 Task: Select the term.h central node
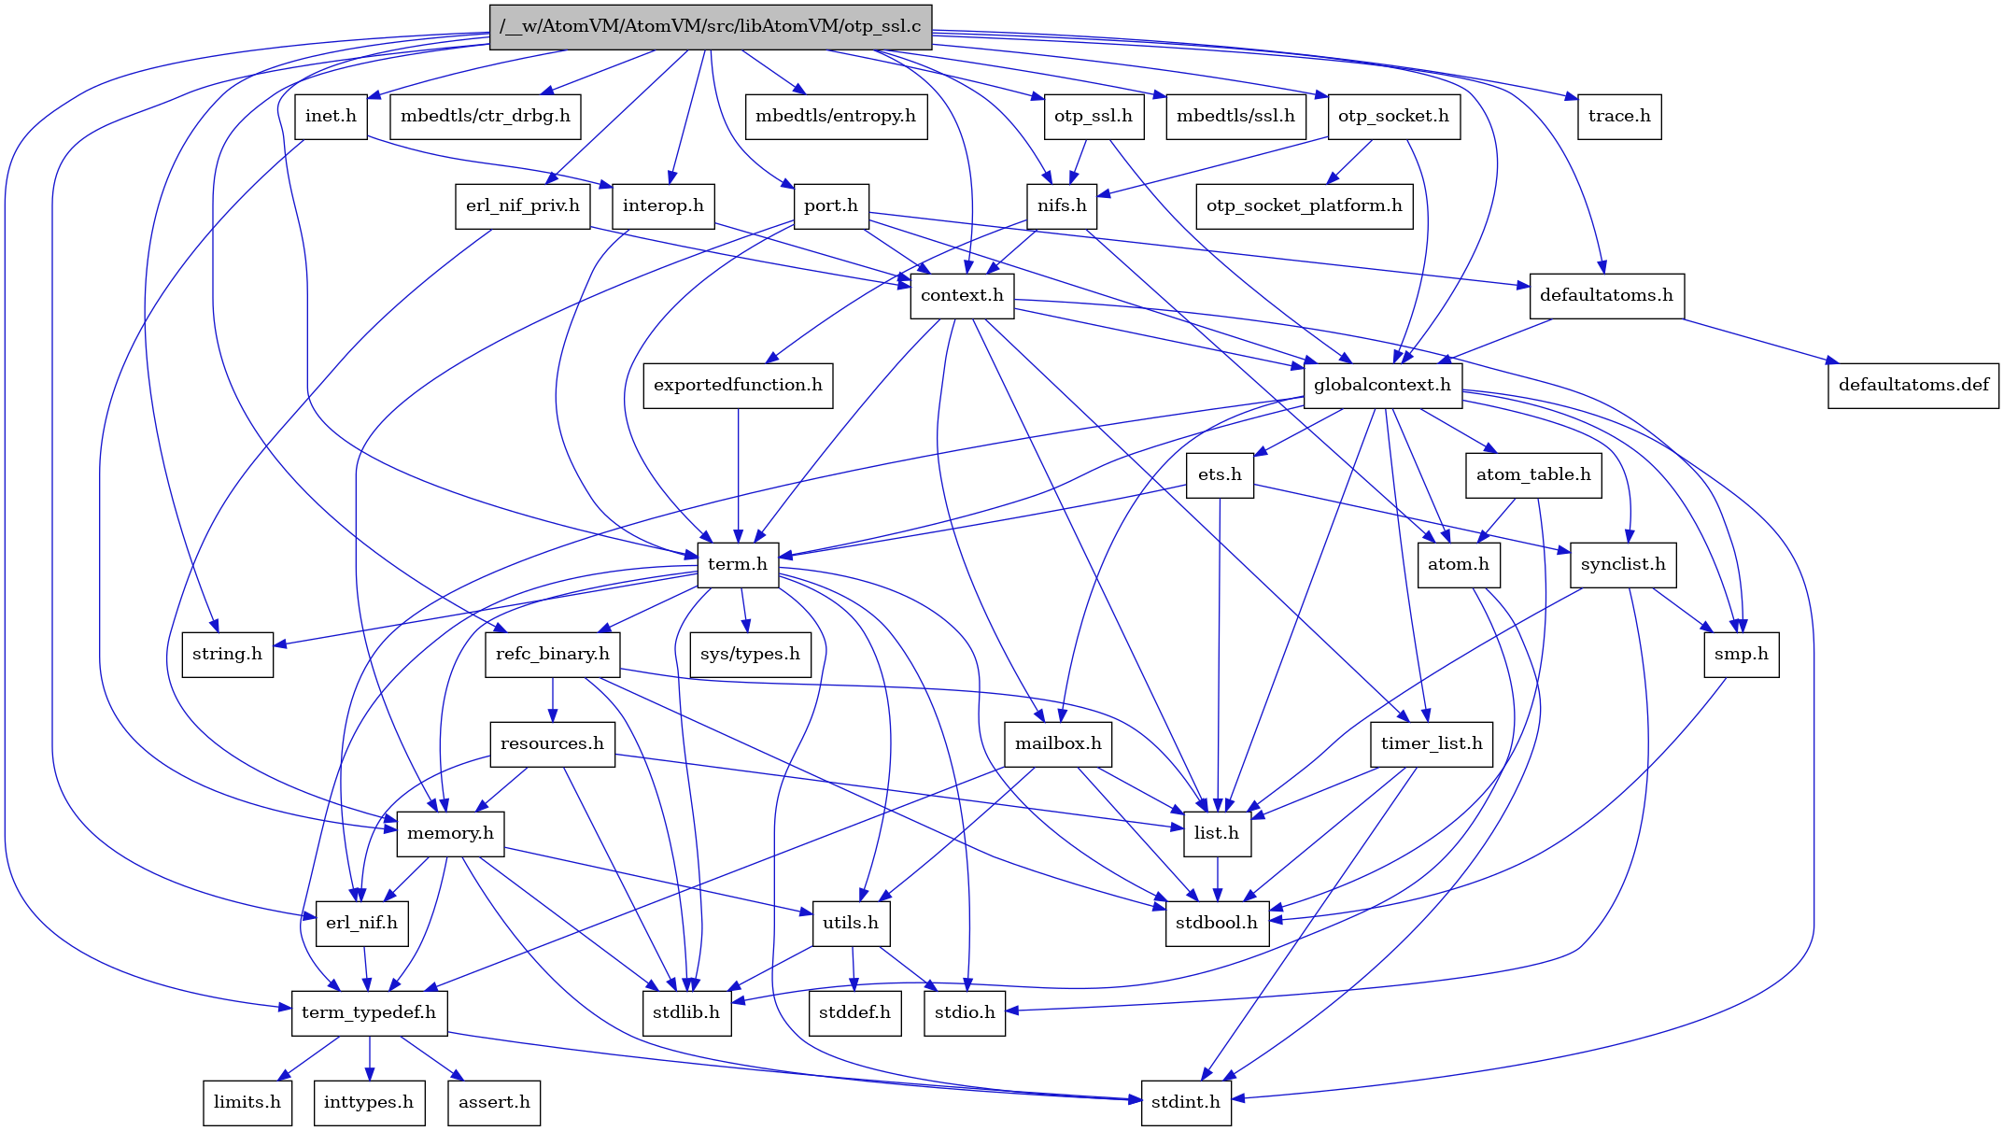point(737,564)
